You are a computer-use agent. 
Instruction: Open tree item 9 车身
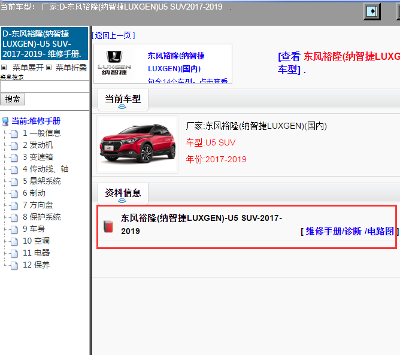point(34,229)
